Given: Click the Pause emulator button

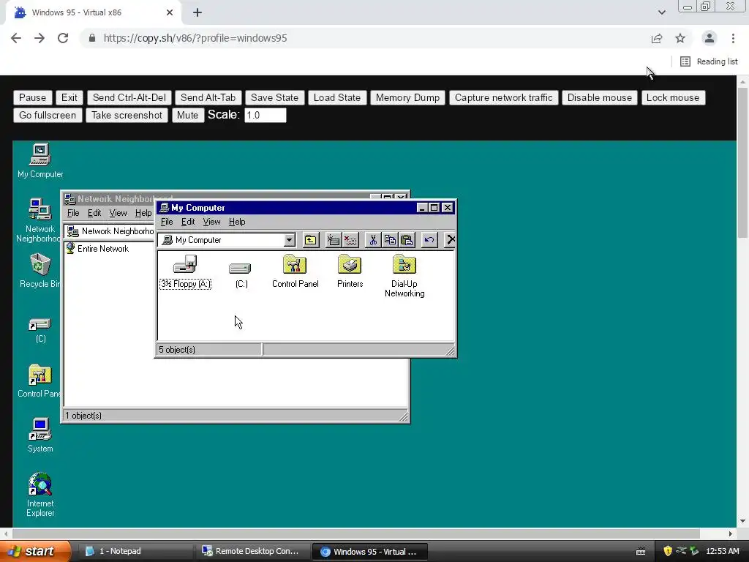Looking at the screenshot, I should point(32,97).
